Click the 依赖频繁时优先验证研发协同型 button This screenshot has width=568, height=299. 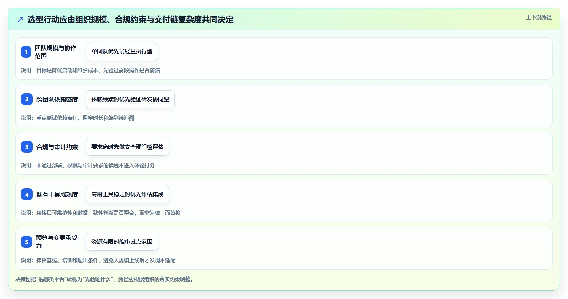pyautogui.click(x=130, y=99)
